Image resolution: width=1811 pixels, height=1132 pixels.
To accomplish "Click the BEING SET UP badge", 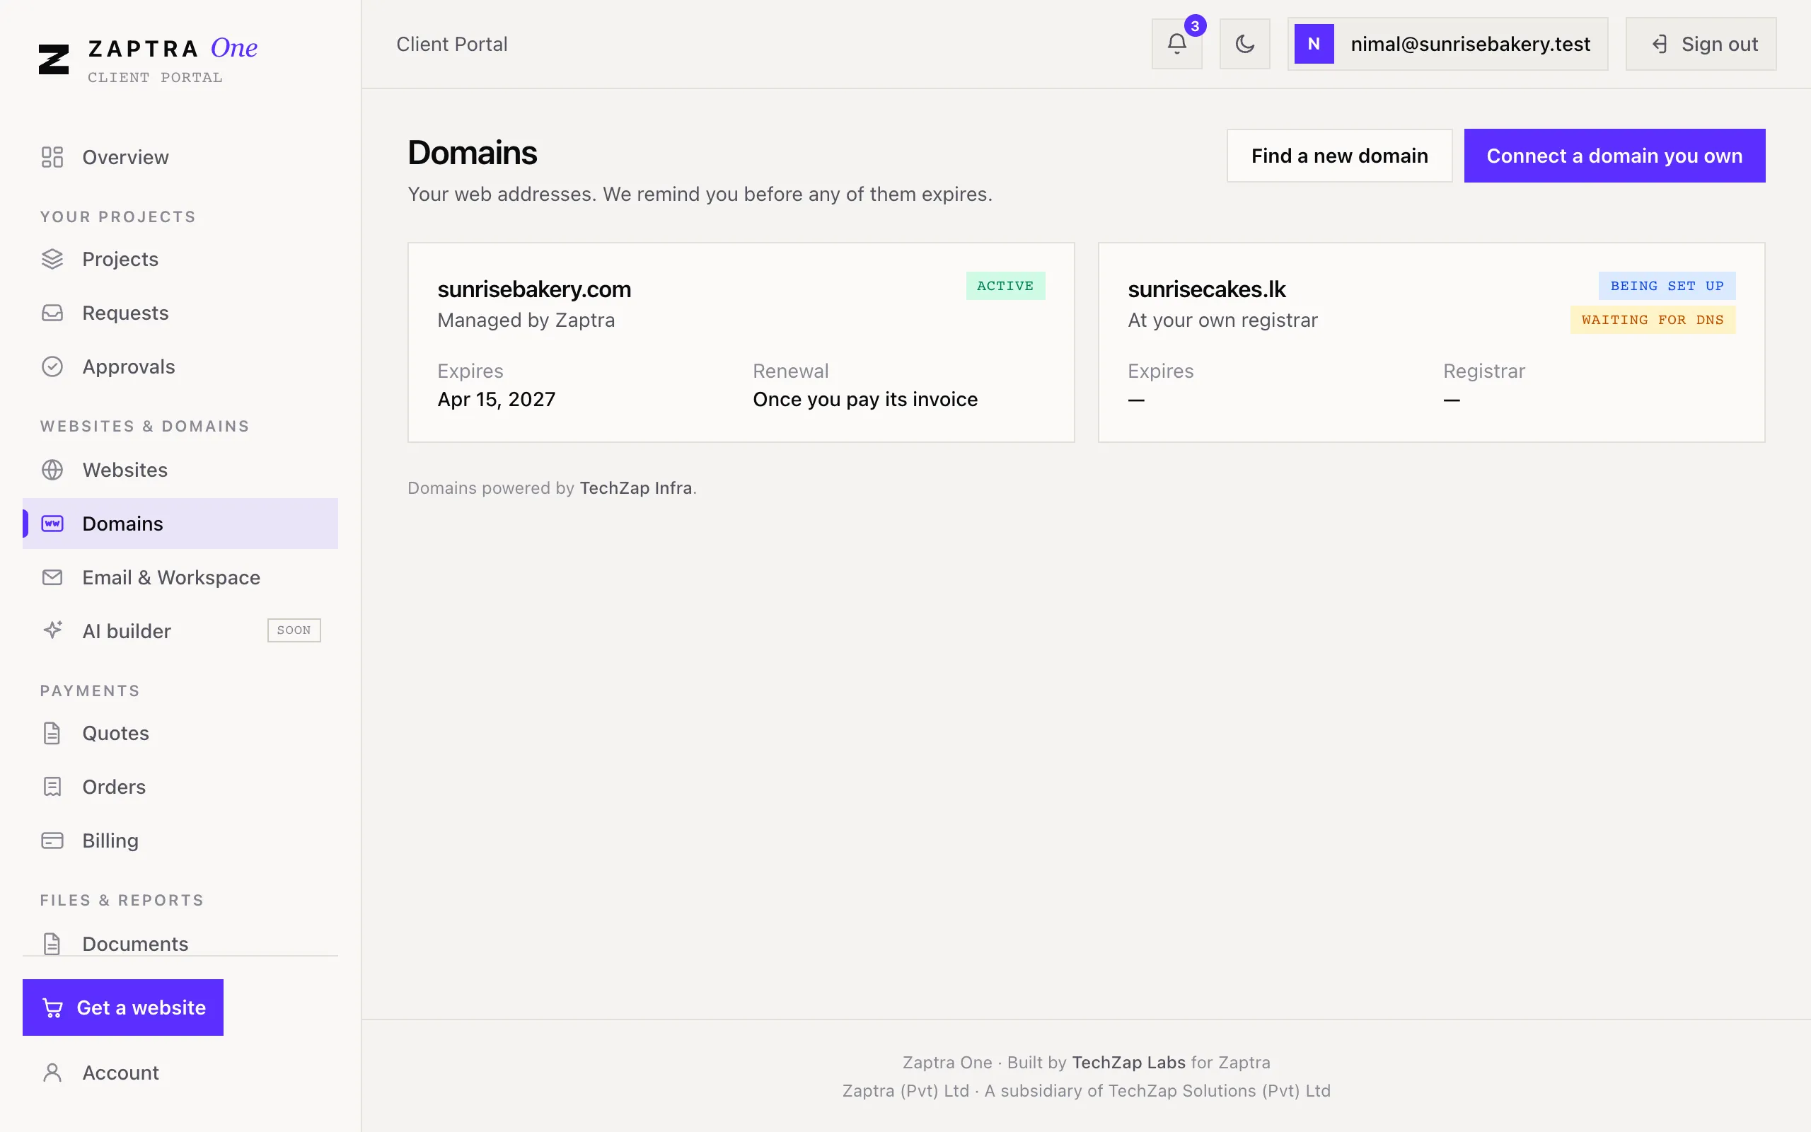I will [x=1667, y=286].
